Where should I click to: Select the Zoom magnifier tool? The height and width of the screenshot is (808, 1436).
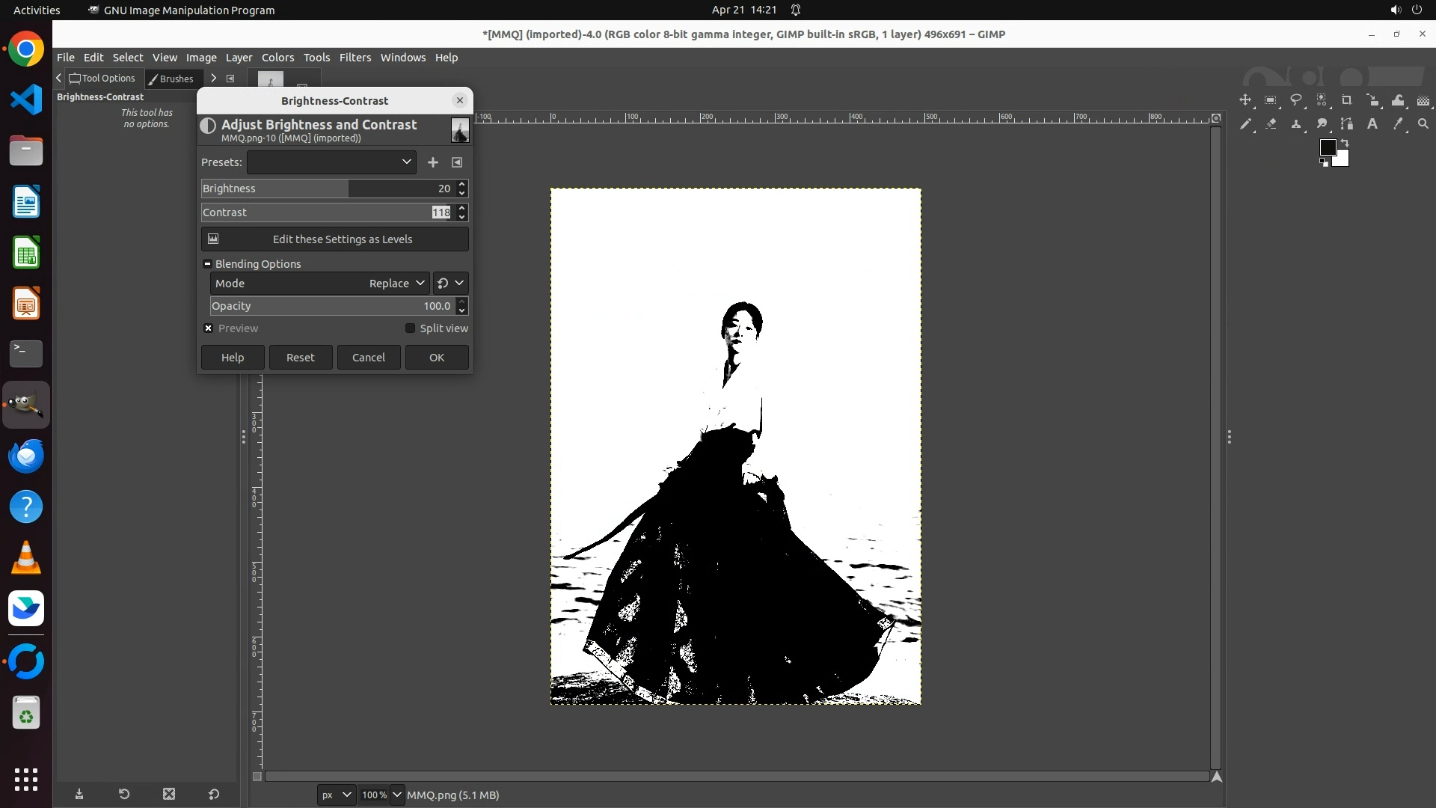click(1423, 124)
